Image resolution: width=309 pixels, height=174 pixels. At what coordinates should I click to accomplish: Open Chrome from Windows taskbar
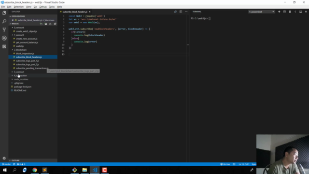coord(34,170)
